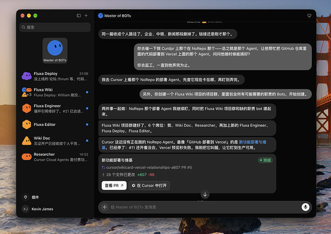The height and width of the screenshot is (234, 331).
Task: Click the message starting 同一篇收成个人路径了
Action: tap(167, 34)
